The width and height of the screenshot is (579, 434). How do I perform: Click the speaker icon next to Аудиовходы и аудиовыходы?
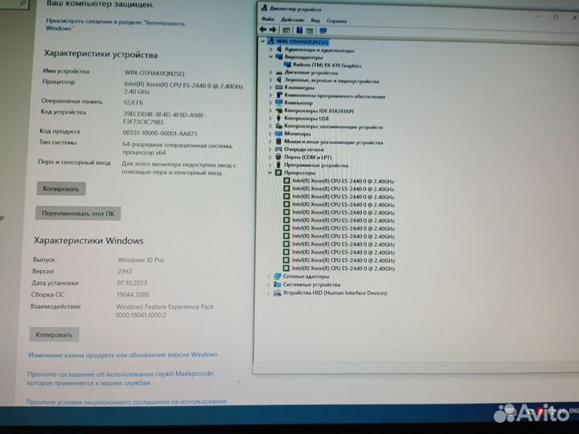(279, 49)
